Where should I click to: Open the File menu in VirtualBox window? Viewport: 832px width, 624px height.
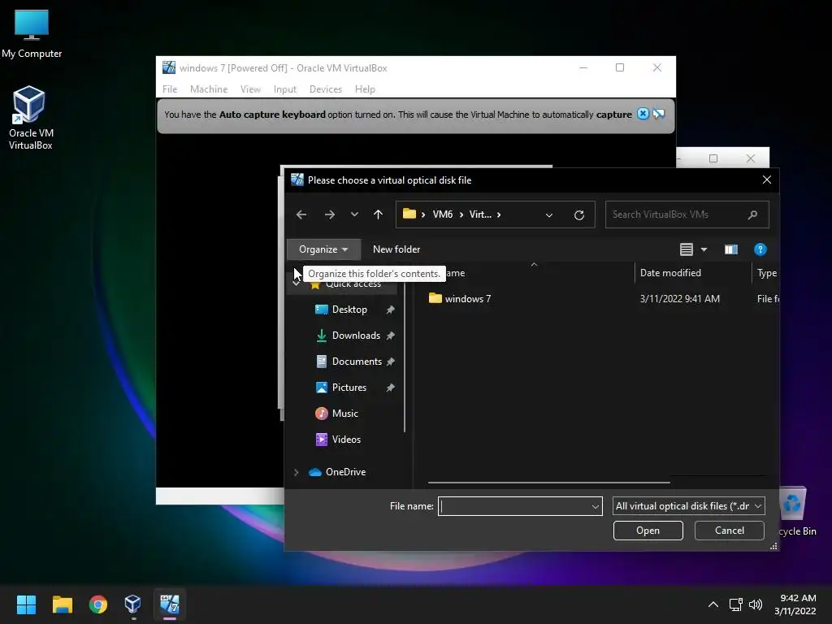[170, 89]
